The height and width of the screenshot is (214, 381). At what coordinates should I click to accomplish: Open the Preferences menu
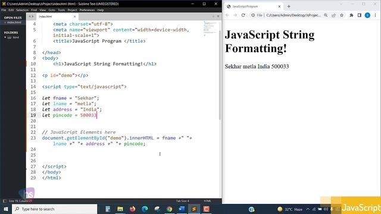click(x=87, y=10)
